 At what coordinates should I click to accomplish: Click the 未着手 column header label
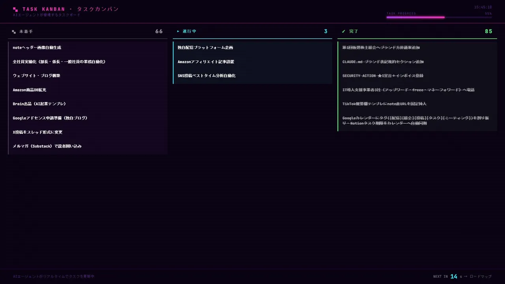coord(26,32)
